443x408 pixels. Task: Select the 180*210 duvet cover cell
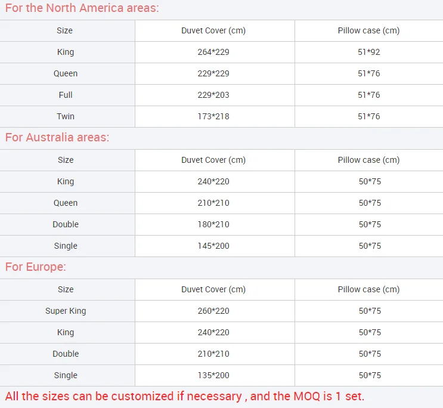point(213,224)
